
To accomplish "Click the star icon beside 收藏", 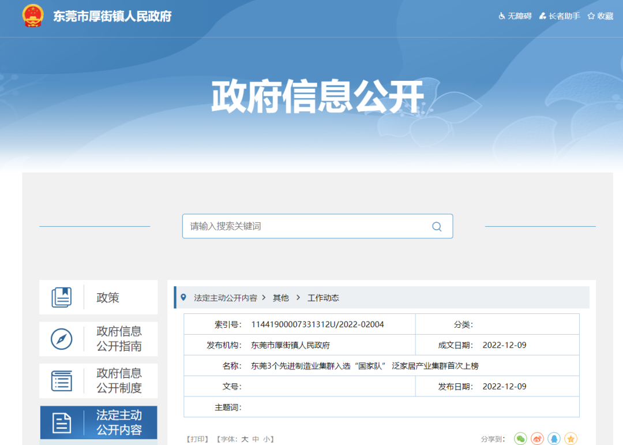I will [x=591, y=16].
